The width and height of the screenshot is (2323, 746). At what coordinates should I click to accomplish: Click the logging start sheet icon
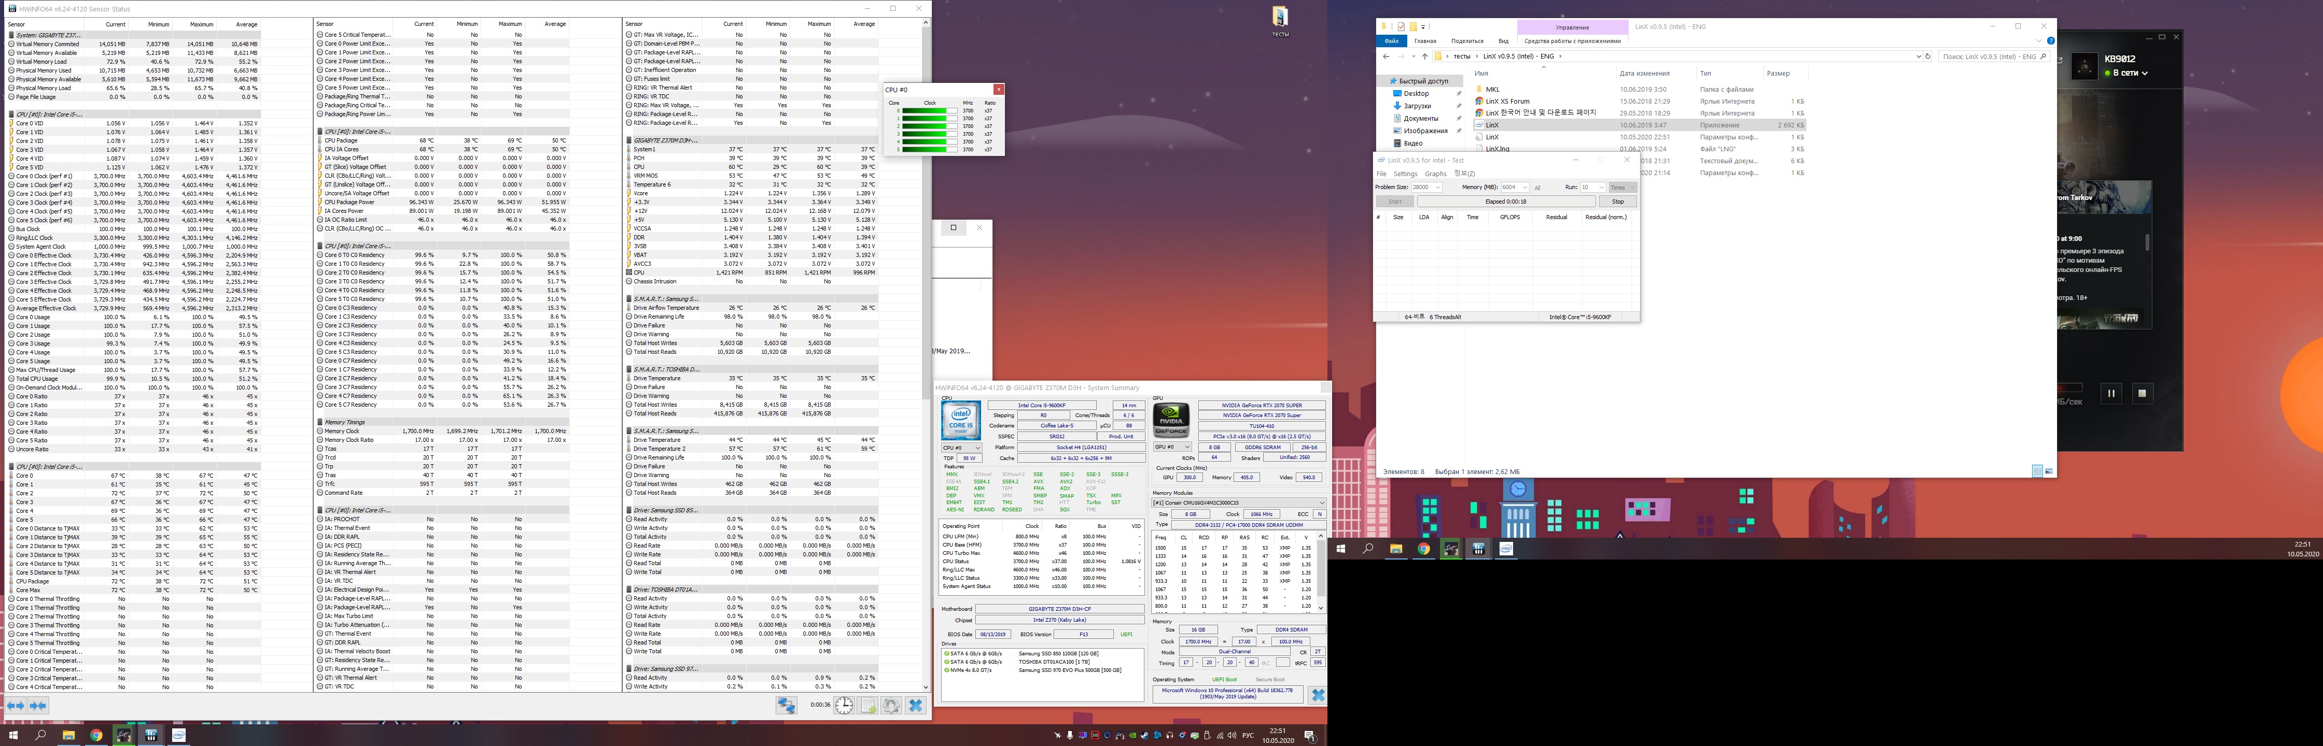click(869, 706)
